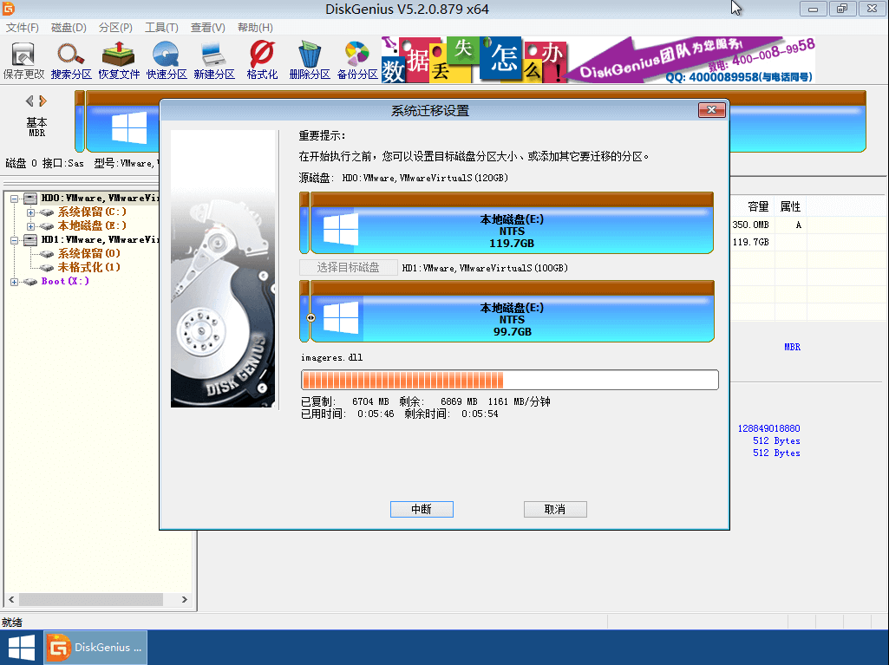Click the 中断 (Interrupt) button
Screen dimensions: 889x665
coord(422,509)
